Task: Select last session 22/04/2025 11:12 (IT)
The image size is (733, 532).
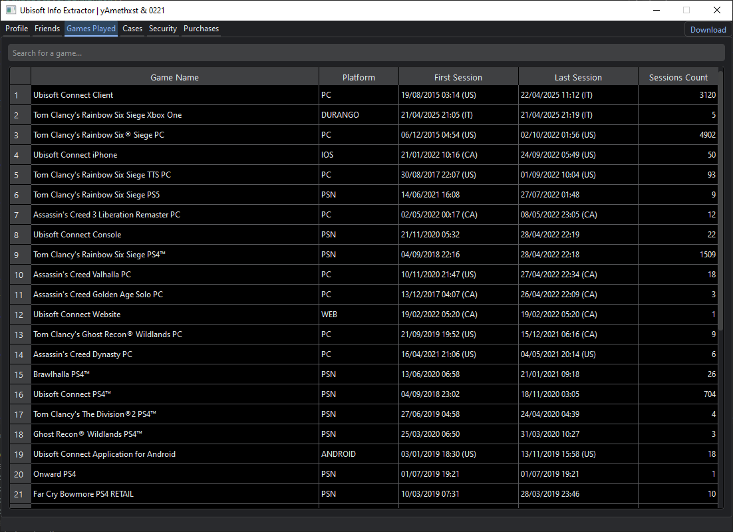Action: coord(578,95)
